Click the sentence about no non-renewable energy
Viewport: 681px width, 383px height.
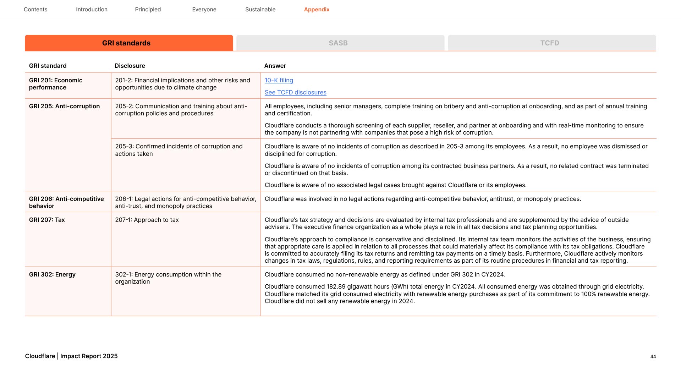(385, 275)
